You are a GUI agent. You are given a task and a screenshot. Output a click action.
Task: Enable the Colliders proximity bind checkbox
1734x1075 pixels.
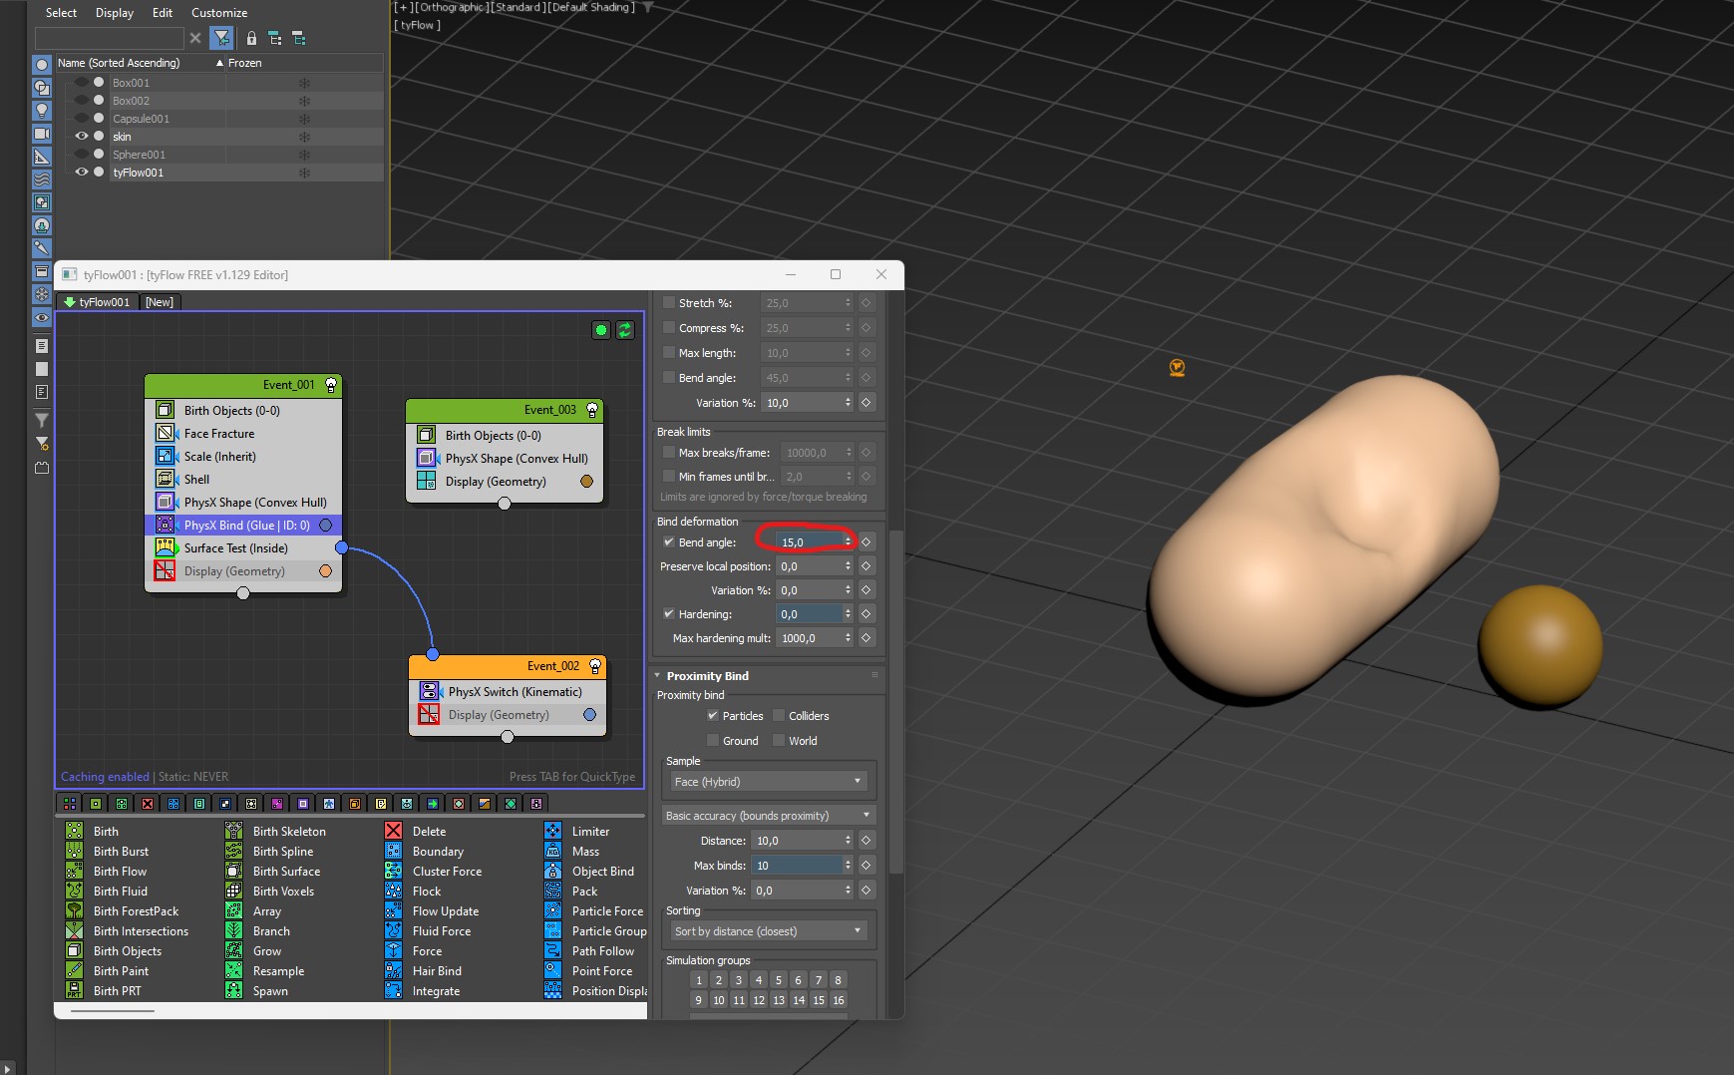(x=779, y=716)
